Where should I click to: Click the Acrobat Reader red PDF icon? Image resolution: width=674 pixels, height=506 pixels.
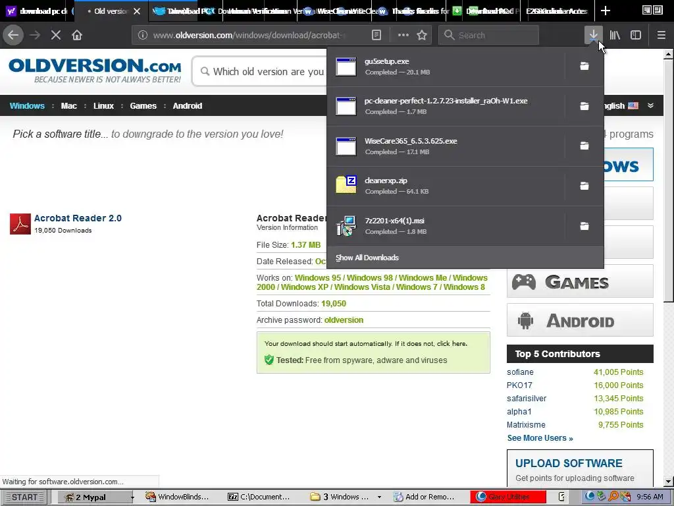tap(20, 224)
